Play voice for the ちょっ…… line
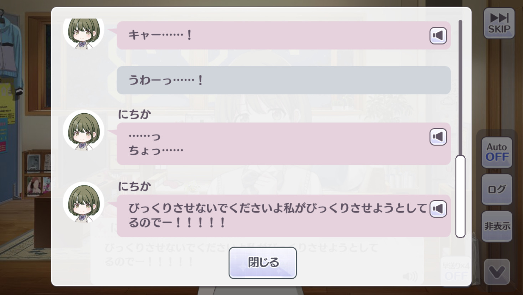 tap(438, 137)
